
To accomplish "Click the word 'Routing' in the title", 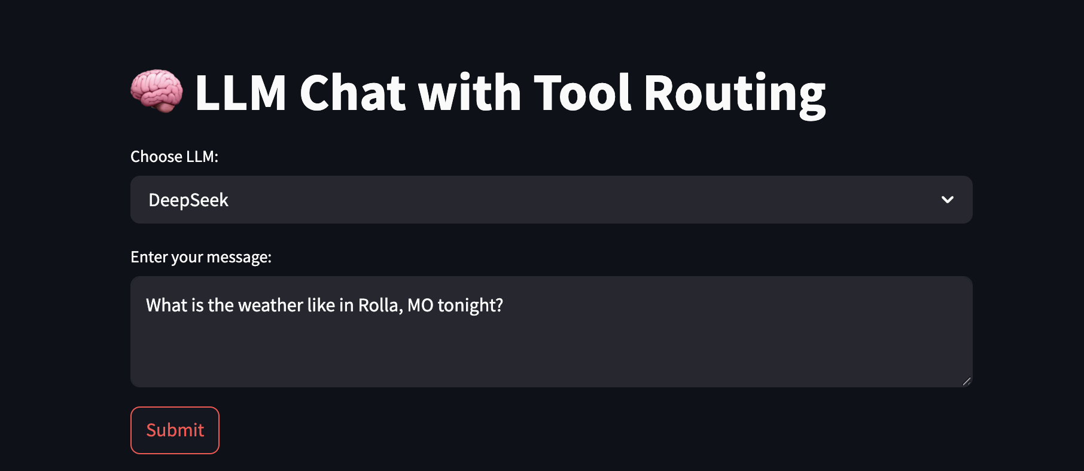I will tap(735, 94).
